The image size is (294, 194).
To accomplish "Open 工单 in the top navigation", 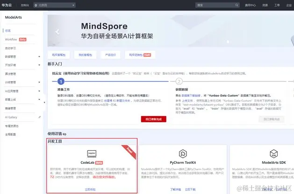I will [277, 5].
